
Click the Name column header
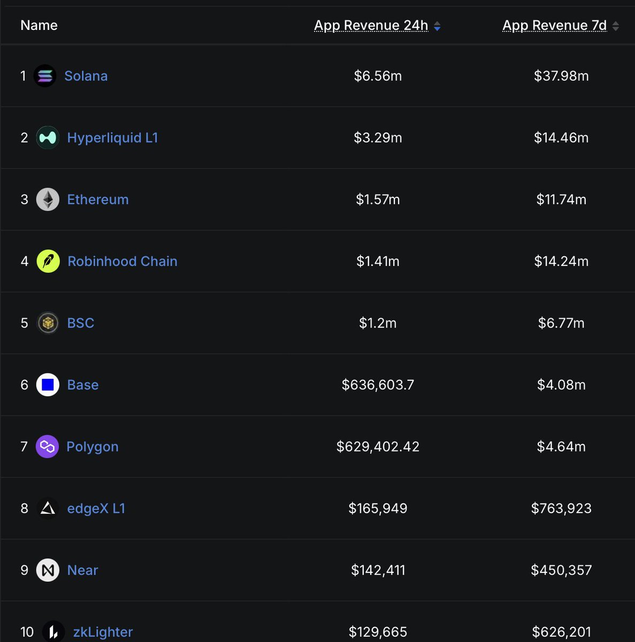click(x=39, y=25)
